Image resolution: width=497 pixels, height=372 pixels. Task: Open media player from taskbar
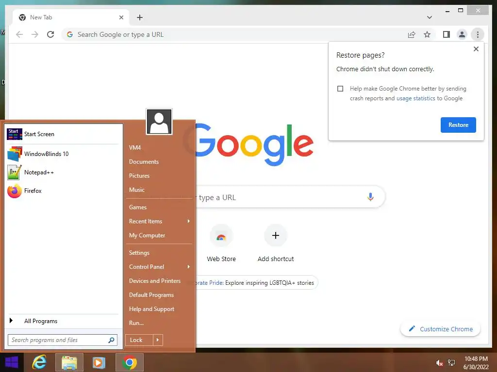coord(99,362)
